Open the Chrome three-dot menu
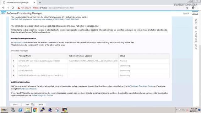Viewport: 201px width, 113px height. [198, 8]
